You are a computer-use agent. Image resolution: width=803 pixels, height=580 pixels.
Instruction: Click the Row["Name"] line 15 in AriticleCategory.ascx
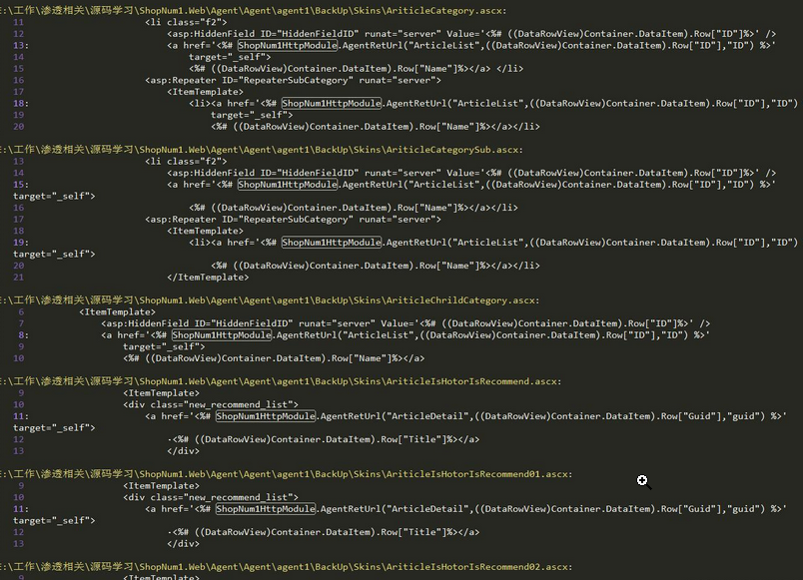coord(356,69)
